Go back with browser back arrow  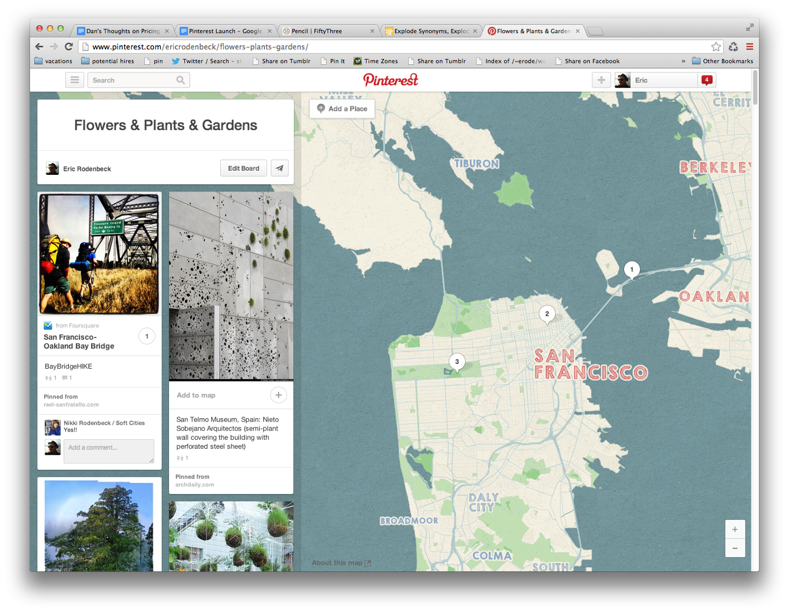coord(39,47)
